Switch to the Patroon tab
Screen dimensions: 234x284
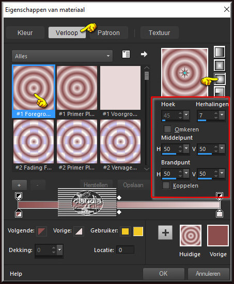(109, 33)
